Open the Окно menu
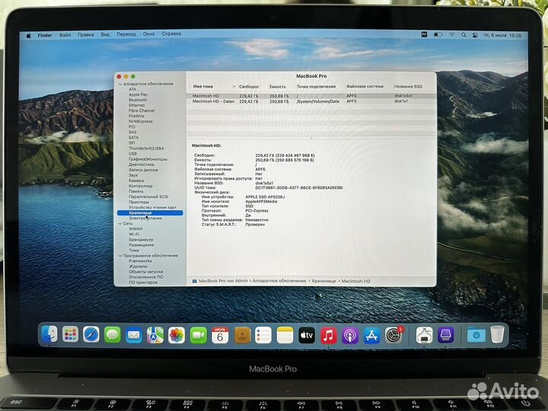The width and height of the screenshot is (548, 411). [149, 34]
